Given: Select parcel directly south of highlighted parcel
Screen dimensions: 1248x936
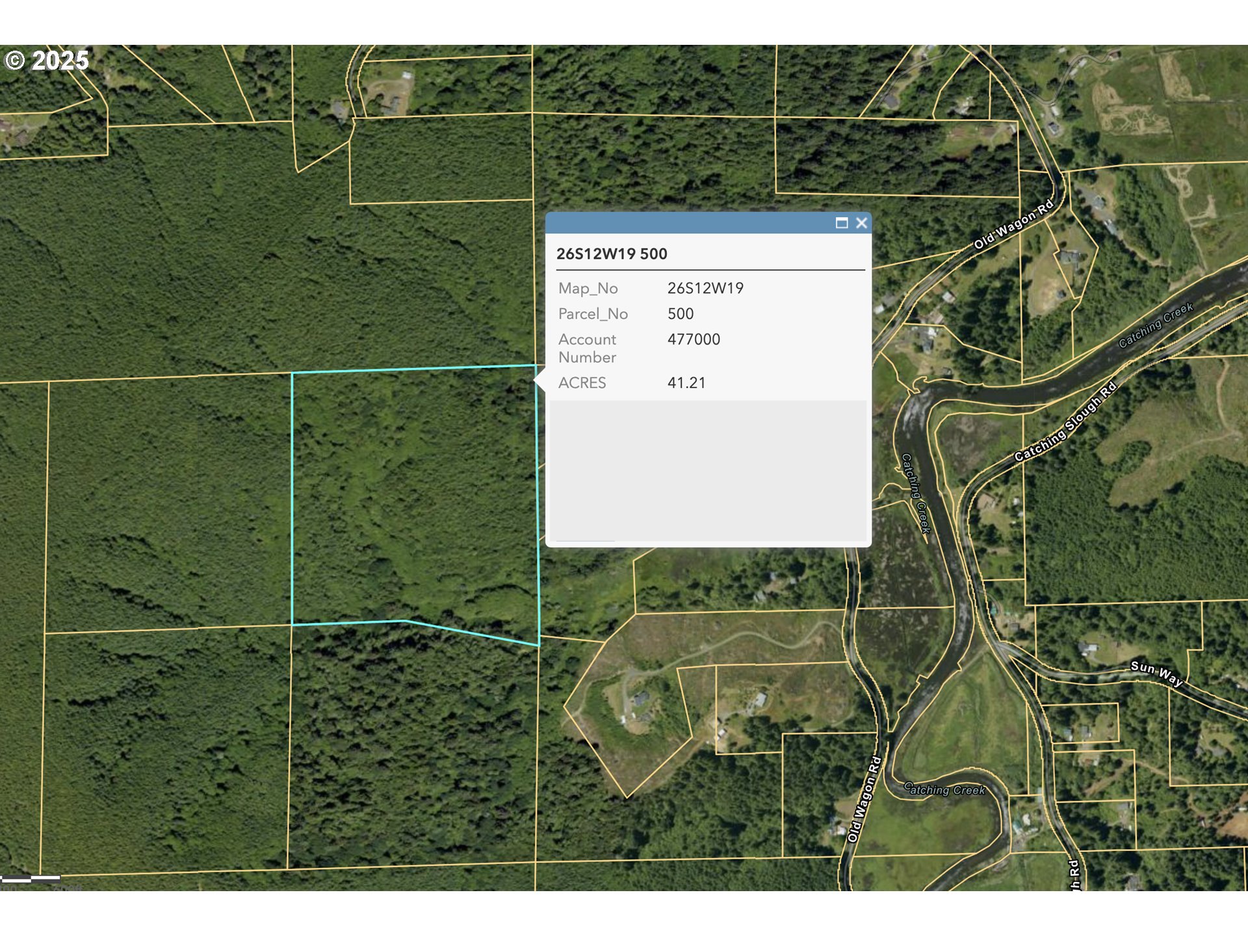Looking at the screenshot, I should [413, 747].
